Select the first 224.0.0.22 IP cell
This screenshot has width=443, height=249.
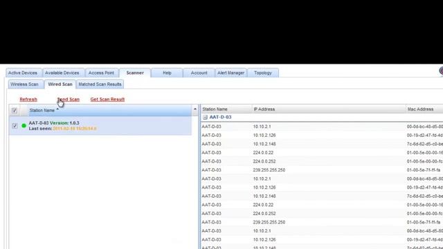tap(263, 153)
